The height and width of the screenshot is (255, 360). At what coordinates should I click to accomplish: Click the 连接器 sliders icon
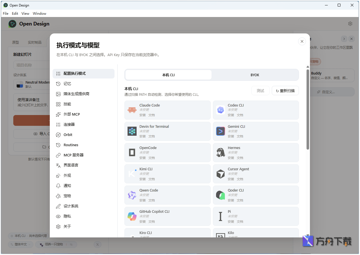(58, 124)
